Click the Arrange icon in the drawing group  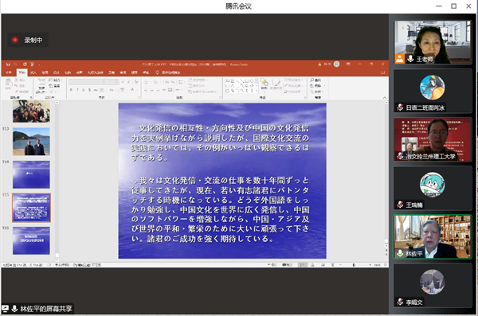point(264,84)
